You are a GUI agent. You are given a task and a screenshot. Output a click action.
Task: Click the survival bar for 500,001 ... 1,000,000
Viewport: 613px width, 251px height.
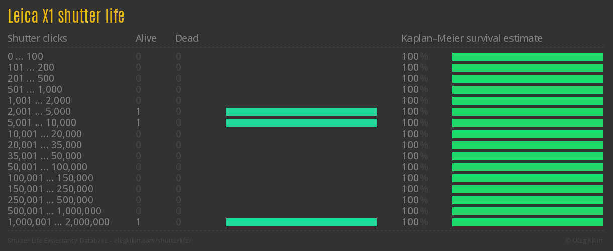(528, 211)
